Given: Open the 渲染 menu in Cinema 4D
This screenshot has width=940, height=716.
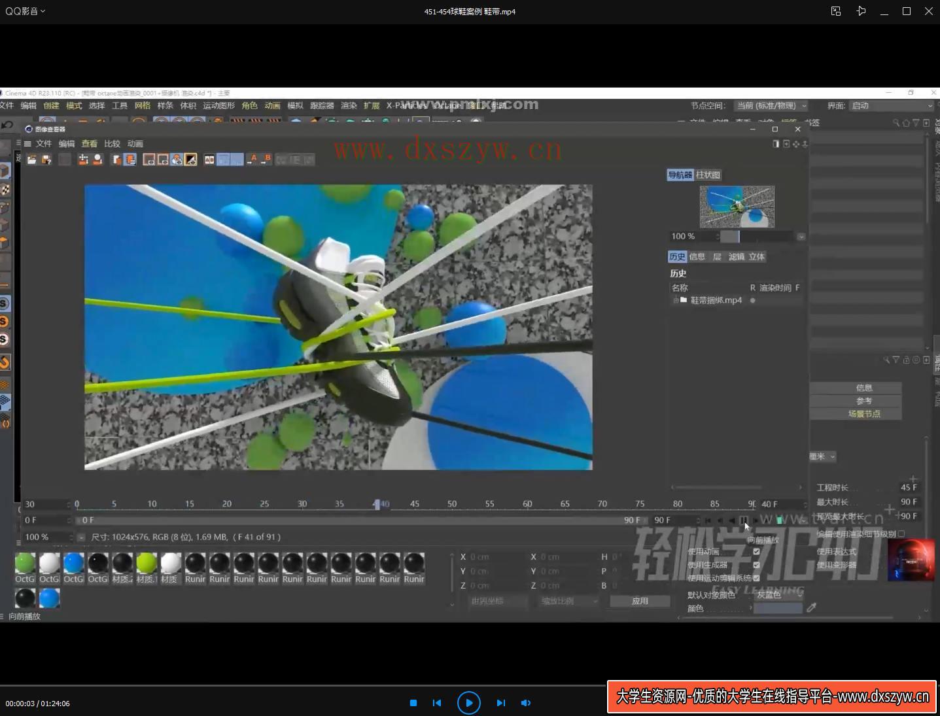Looking at the screenshot, I should (x=349, y=106).
